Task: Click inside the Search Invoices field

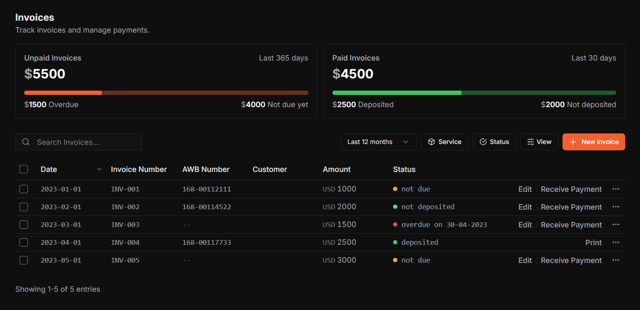Action: (x=78, y=142)
